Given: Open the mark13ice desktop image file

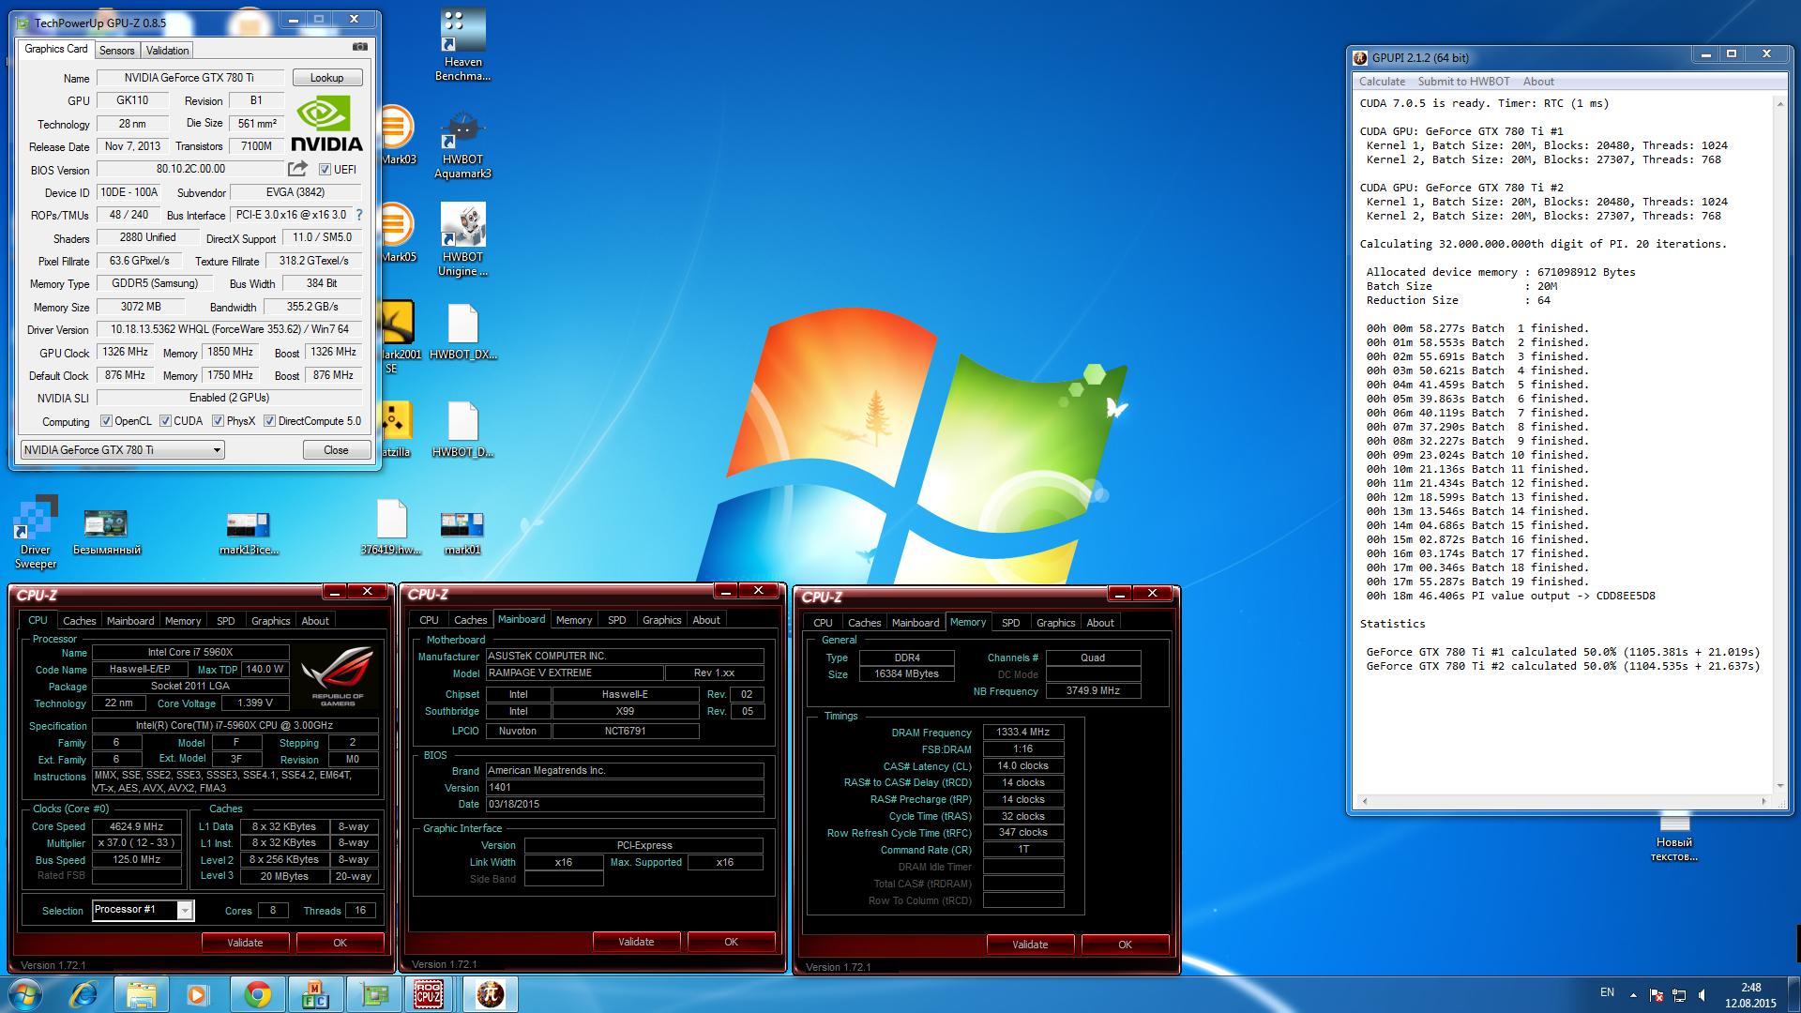Looking at the screenshot, I should point(249,533).
